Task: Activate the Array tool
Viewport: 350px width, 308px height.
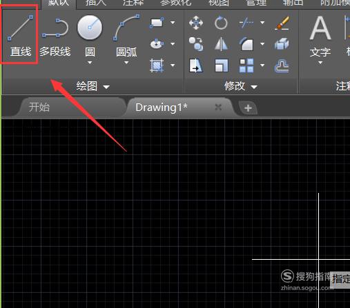Action: [246, 65]
